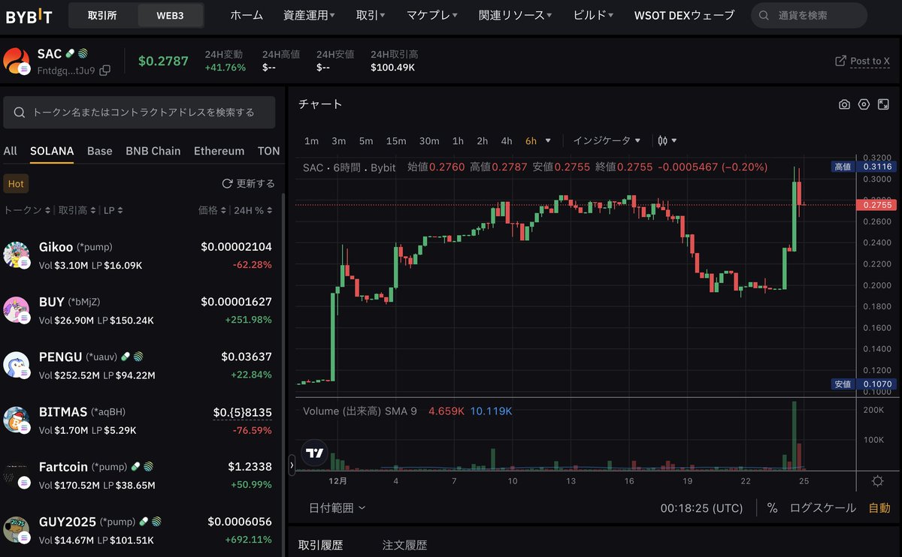The width and height of the screenshot is (902, 557).
Task: Expand the timeframe dropdown arrow
Action: pyautogui.click(x=548, y=140)
